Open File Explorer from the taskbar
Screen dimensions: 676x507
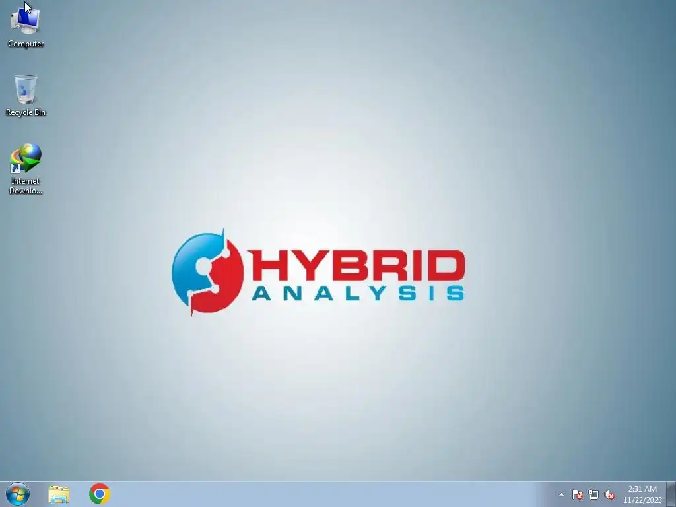point(59,494)
